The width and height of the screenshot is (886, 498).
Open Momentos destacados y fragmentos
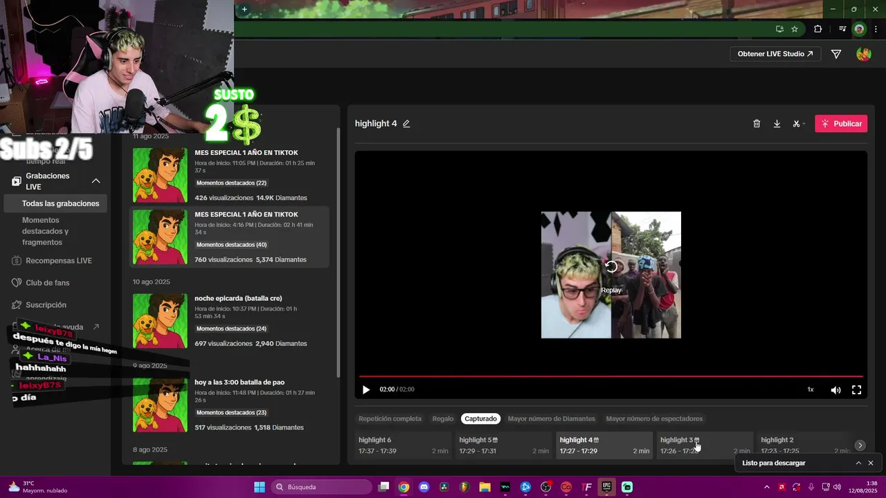click(46, 231)
